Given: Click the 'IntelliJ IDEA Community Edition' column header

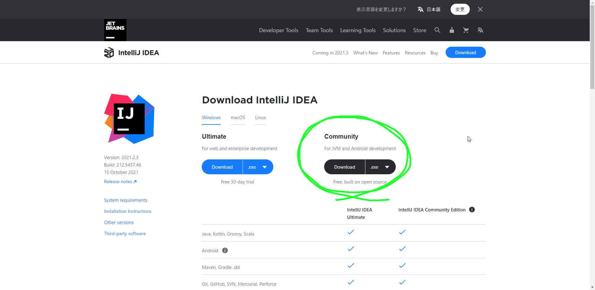Looking at the screenshot, I should click(432, 210).
